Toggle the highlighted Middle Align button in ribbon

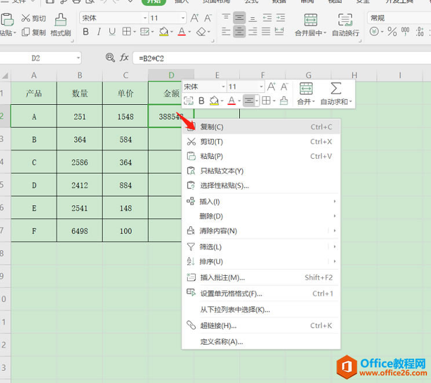click(x=239, y=18)
